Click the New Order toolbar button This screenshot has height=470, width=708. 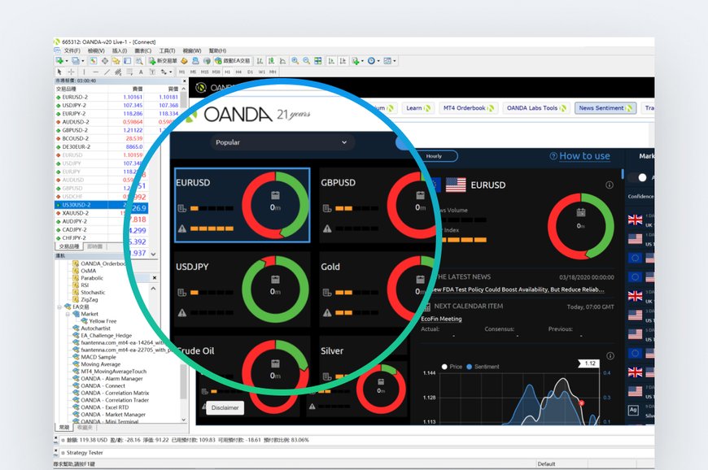pyautogui.click(x=167, y=61)
